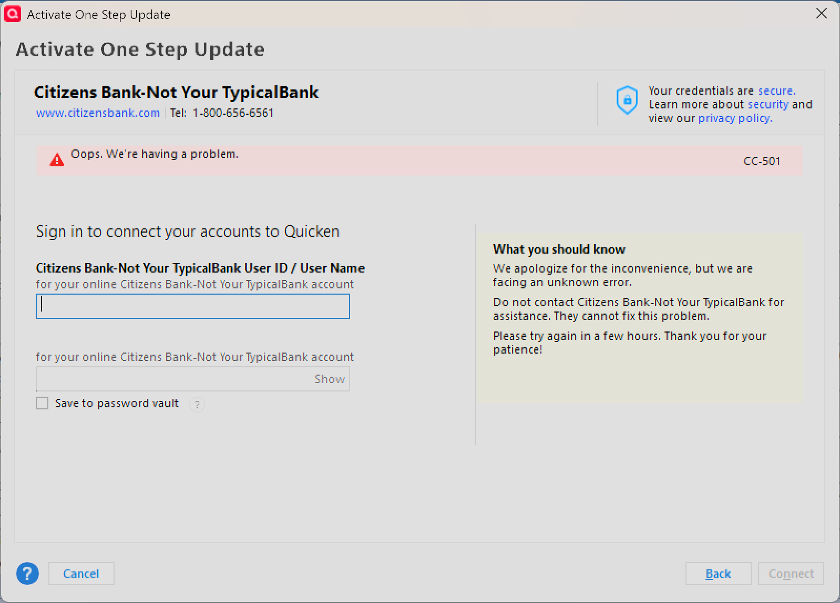Open www.citizensbank.com link
This screenshot has width=840, height=603.
click(x=98, y=113)
